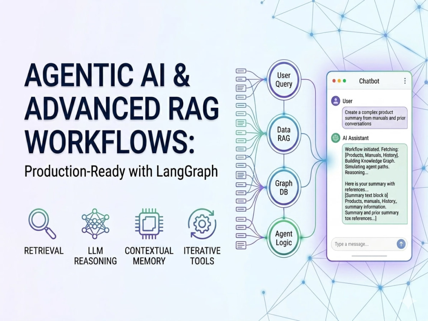Select the Data RAG node
428x321 pixels.
pyautogui.click(x=284, y=134)
